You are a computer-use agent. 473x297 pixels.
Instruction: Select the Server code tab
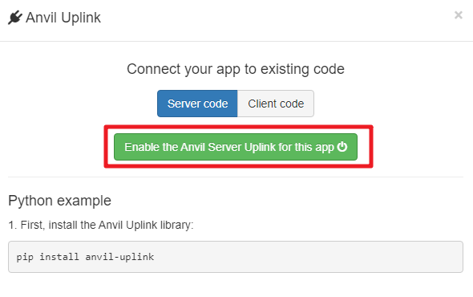coord(197,104)
